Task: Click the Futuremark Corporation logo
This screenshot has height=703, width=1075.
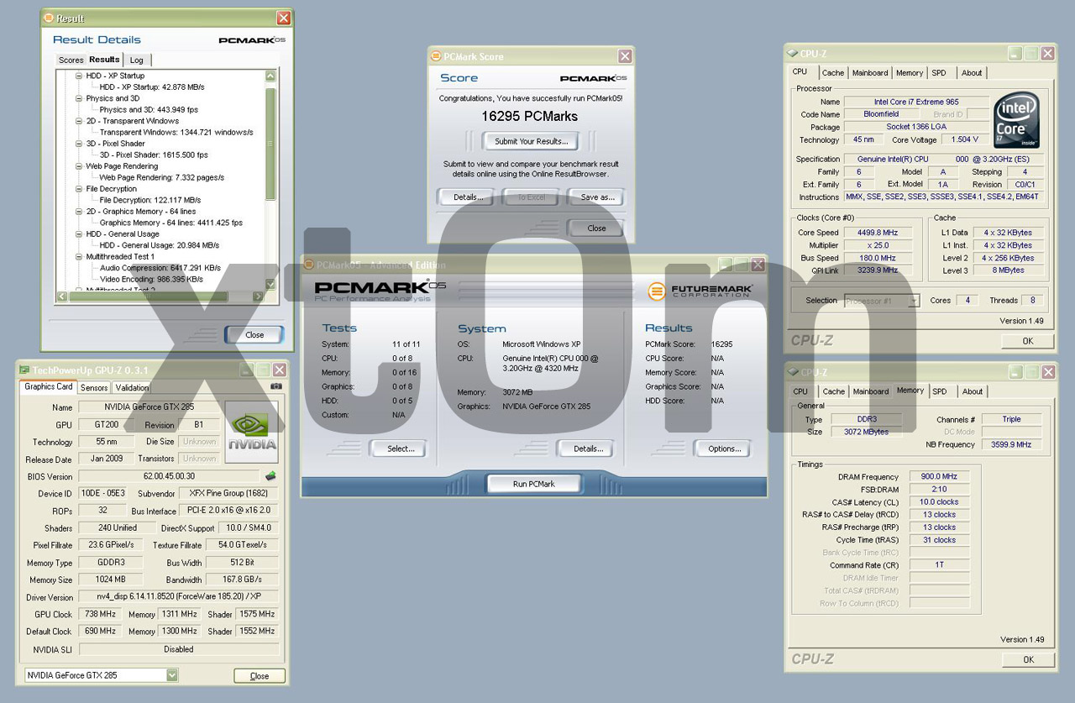Action: tap(700, 291)
